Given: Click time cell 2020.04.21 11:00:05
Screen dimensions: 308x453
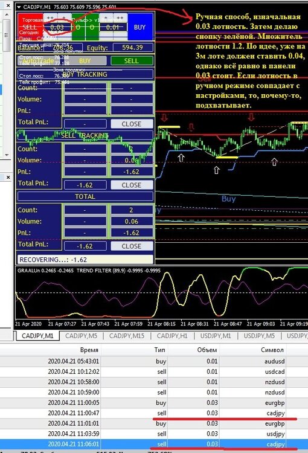Looking at the screenshot, I should [x=74, y=403].
